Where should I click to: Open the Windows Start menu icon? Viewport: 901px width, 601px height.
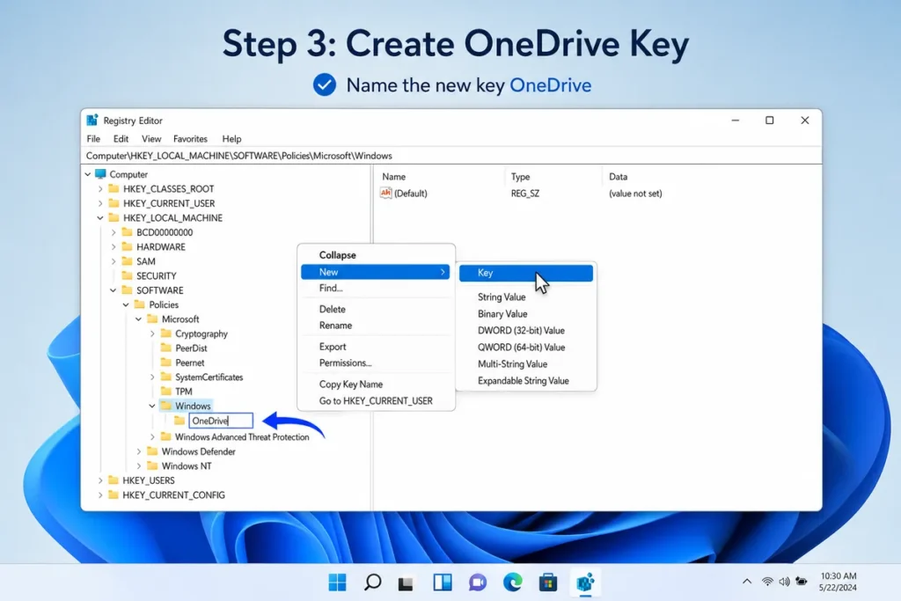click(x=337, y=583)
